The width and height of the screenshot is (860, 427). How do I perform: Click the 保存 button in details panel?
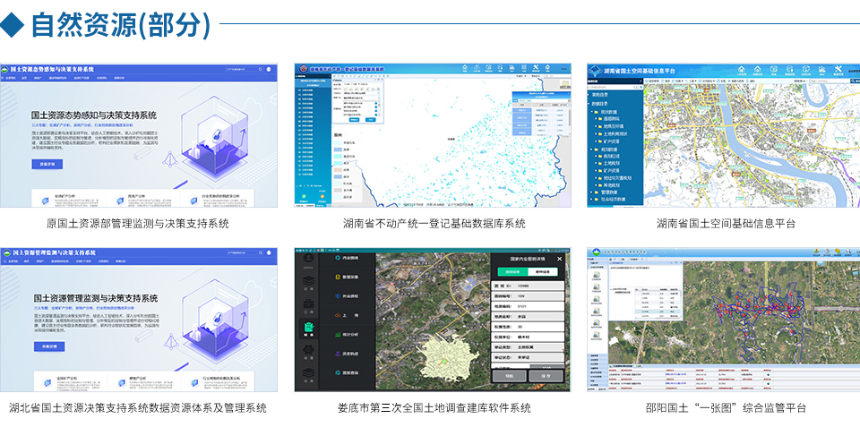pos(546,377)
